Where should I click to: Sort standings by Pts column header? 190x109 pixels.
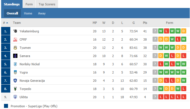(x=145, y=23)
